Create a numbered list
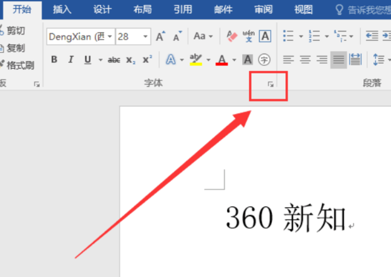The width and height of the screenshot is (391, 277). 314,36
